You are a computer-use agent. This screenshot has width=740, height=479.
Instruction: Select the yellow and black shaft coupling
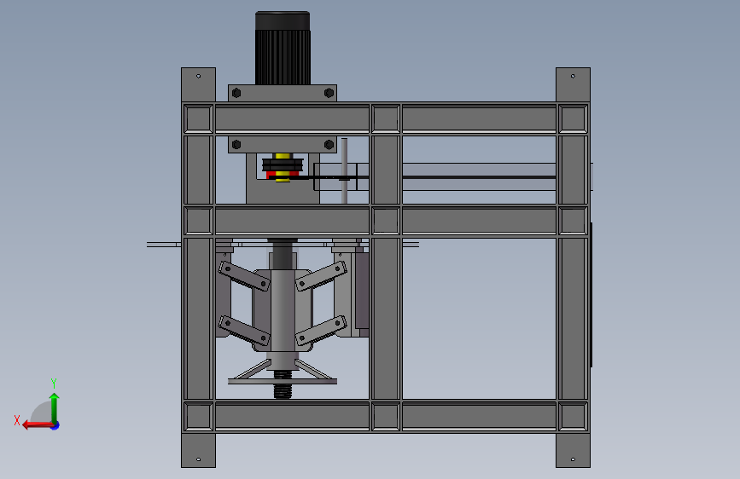[283, 167]
